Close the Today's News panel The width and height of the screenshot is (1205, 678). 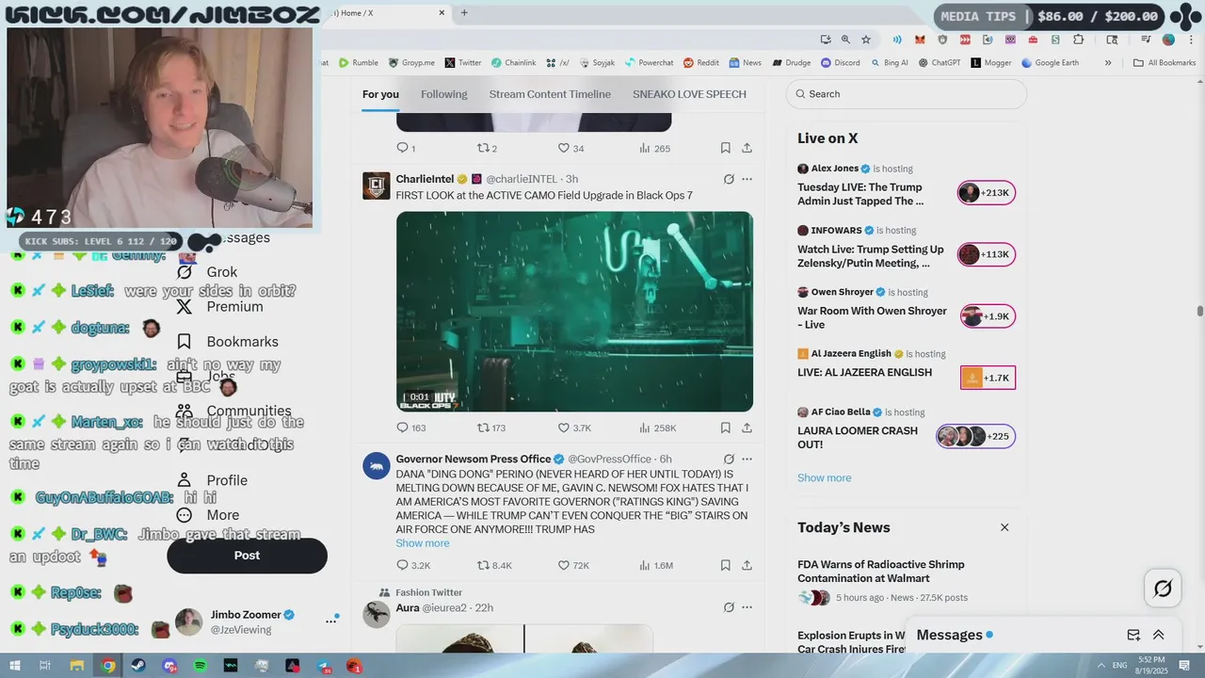point(1004,527)
